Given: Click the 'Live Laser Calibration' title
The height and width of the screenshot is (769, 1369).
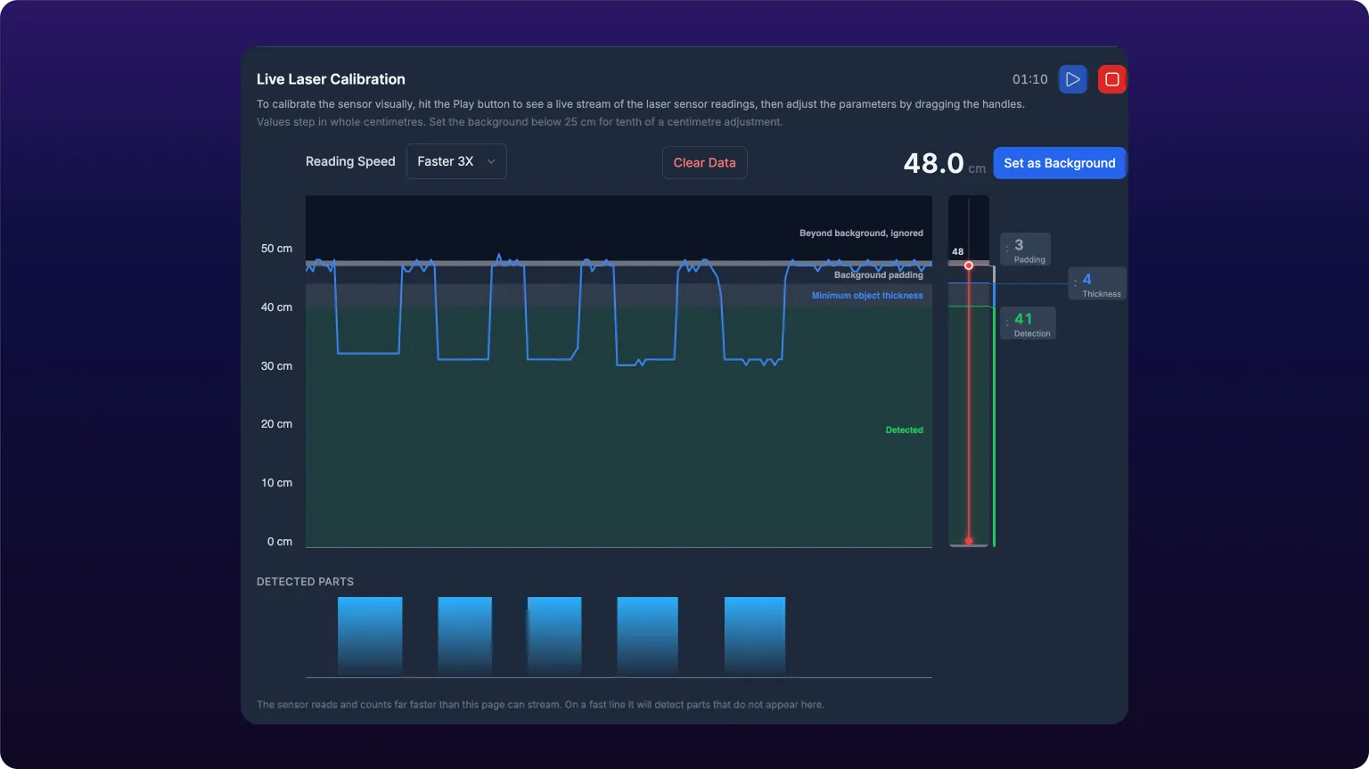Looking at the screenshot, I should pos(331,79).
